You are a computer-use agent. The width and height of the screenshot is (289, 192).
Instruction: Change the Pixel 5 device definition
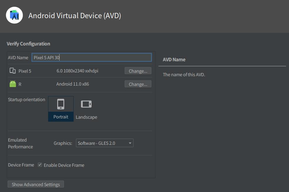138,71
